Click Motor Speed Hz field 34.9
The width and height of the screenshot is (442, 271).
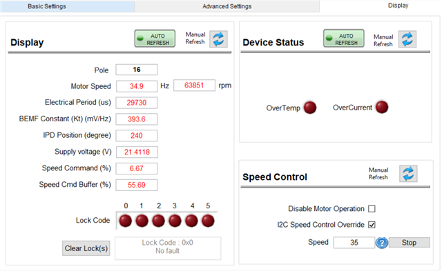click(x=137, y=86)
